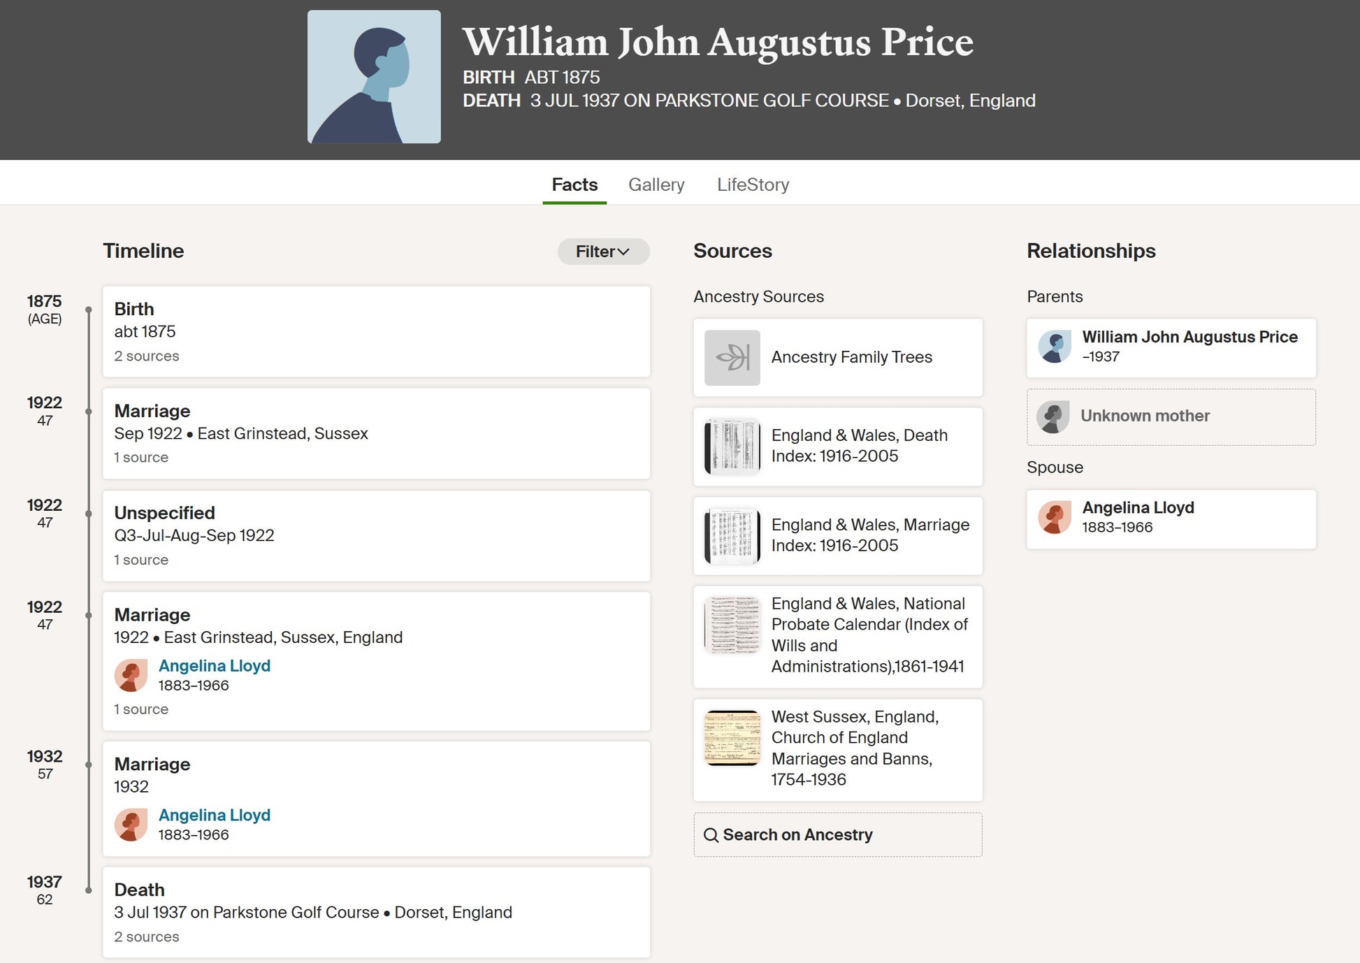Open the Unspecified Q3-Jul-Aug-Sep 1922 event card

click(x=376, y=535)
